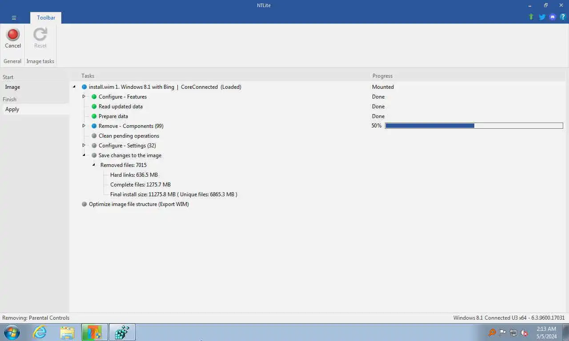Expand the Remove - Components (99) node
This screenshot has height=341, width=569.
pos(84,126)
